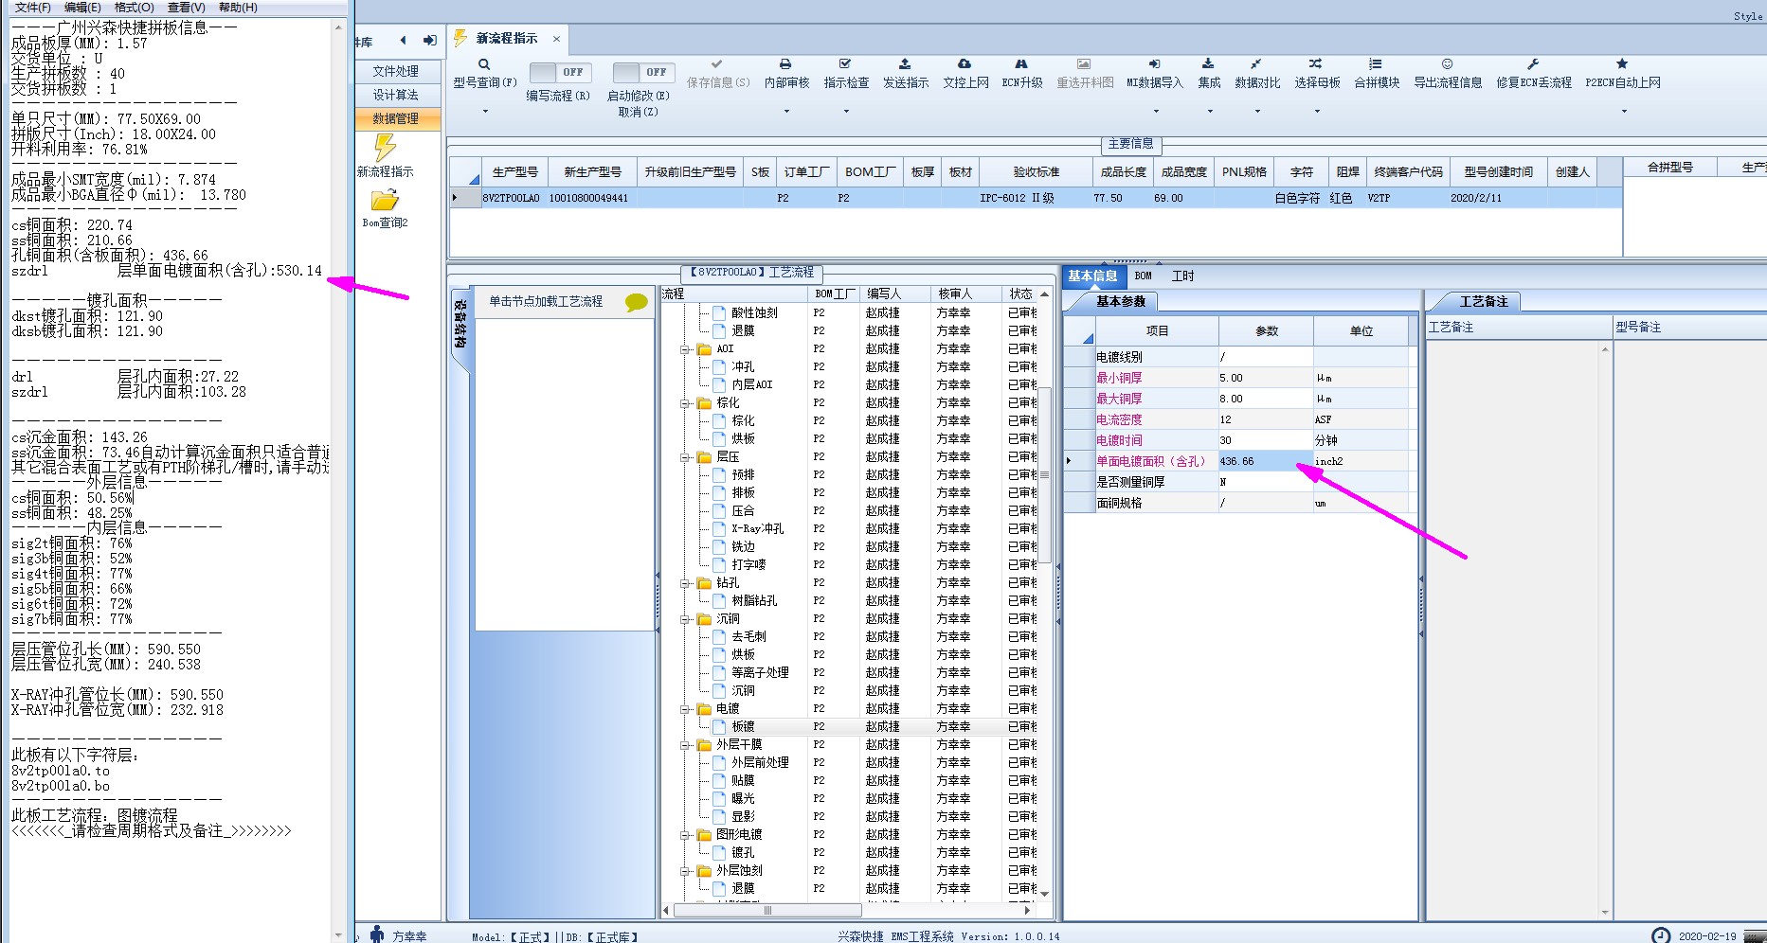Click the 取消(Z) button
Image resolution: width=1767 pixels, height=943 pixels.
[x=638, y=112]
